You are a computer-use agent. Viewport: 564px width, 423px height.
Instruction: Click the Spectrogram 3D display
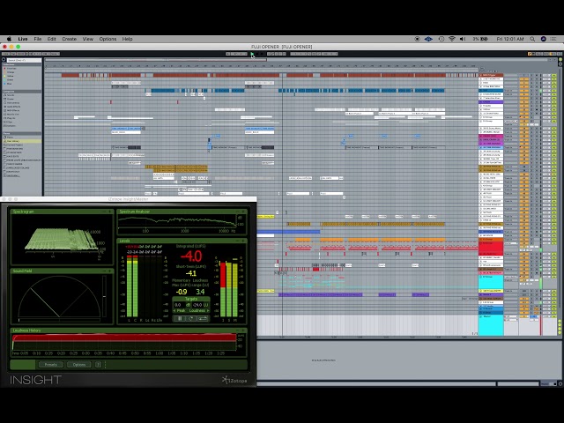62,238
